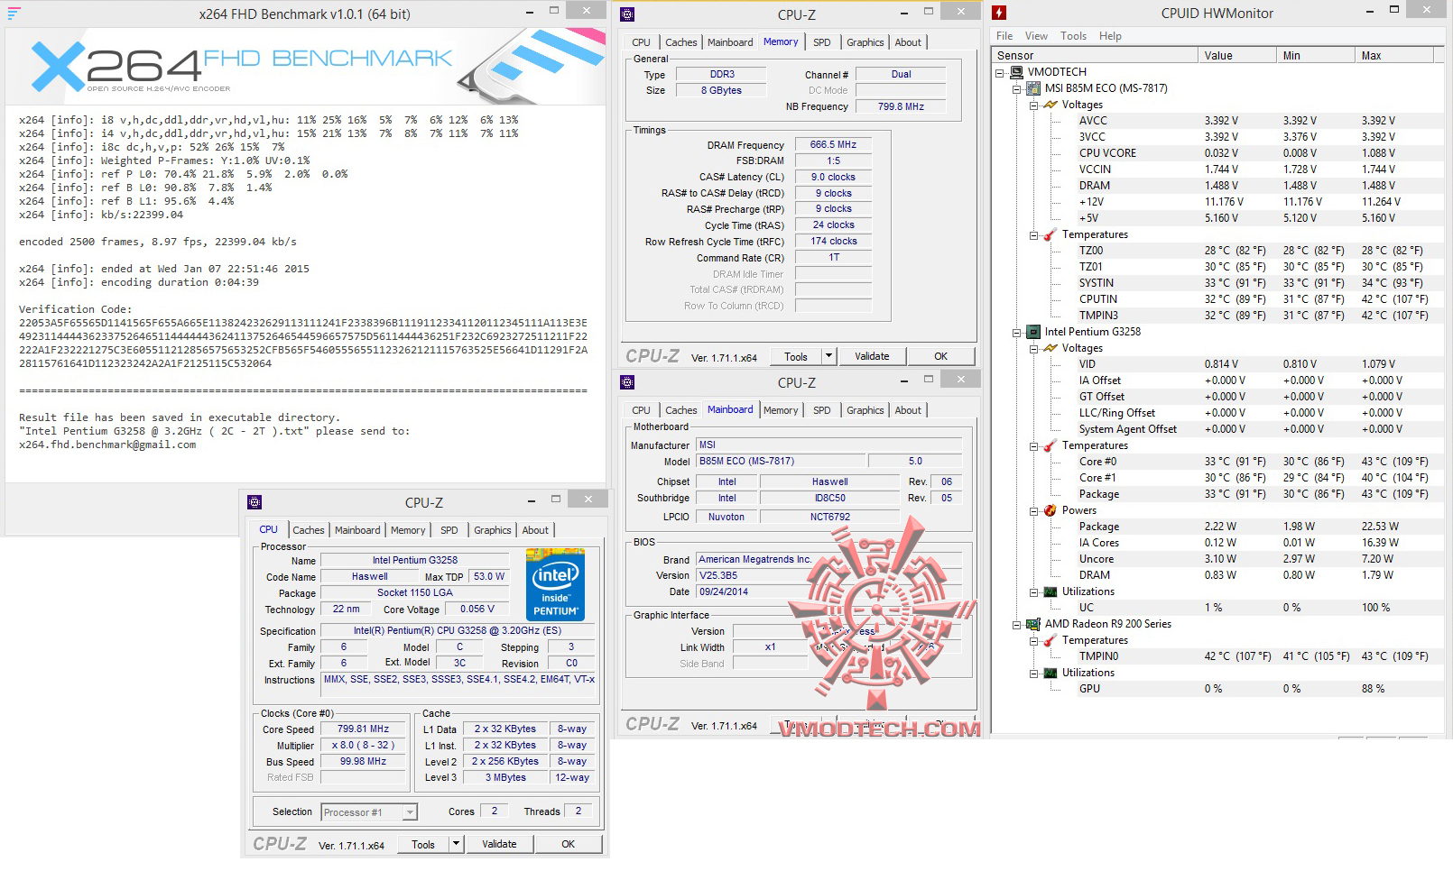Click the x264.fhd.benchmark@gmail.com address
The image size is (1453, 871).
pyautogui.click(x=107, y=445)
